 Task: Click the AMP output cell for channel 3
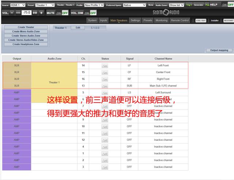(17, 167)
